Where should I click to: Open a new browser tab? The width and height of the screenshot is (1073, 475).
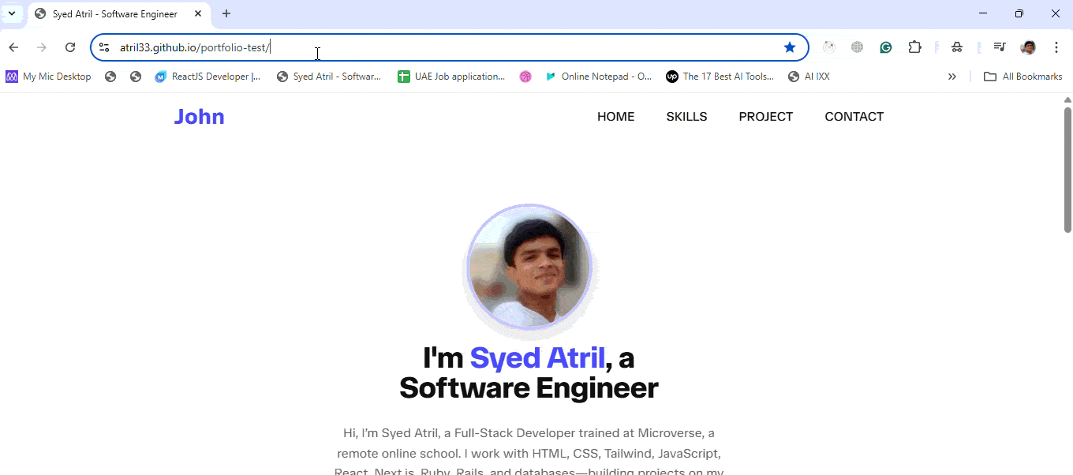click(226, 13)
